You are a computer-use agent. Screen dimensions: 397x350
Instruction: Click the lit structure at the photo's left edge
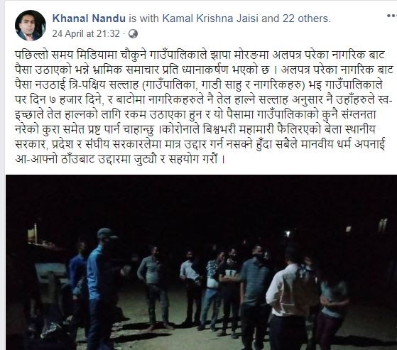click(34, 234)
